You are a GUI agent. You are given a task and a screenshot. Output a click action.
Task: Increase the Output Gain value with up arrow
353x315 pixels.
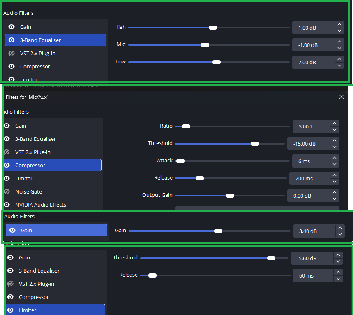coord(335,192)
